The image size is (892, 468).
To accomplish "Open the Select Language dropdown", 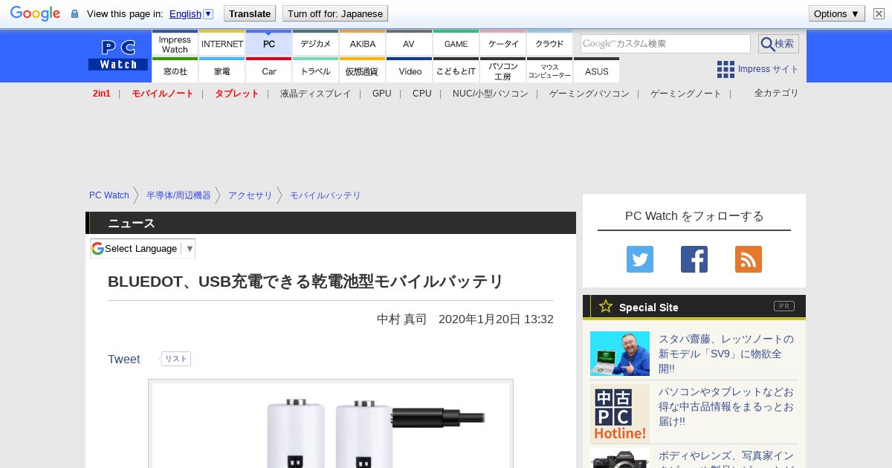I will point(143,248).
